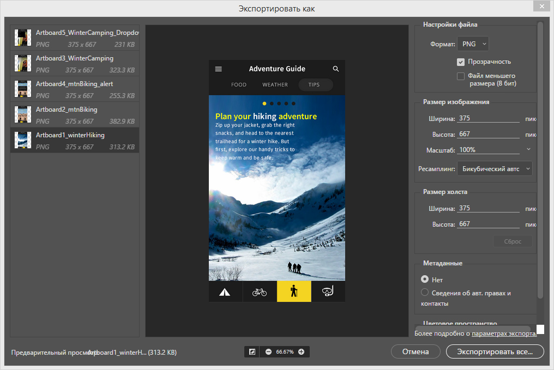Click canvas Ширина field under Размер холста
The height and width of the screenshot is (370, 554).
pyautogui.click(x=488, y=208)
